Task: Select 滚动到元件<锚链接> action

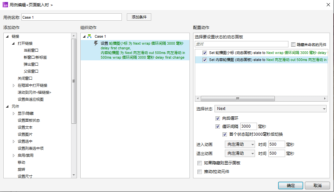Action: pos(34,92)
